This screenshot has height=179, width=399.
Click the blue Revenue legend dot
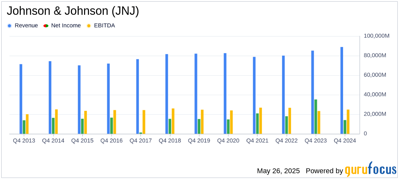coord(9,26)
